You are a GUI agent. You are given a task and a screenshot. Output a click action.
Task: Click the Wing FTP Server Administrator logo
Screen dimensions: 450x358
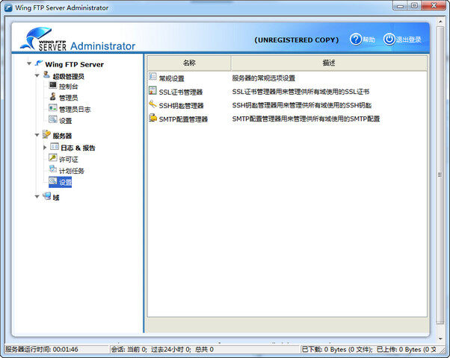pos(78,40)
